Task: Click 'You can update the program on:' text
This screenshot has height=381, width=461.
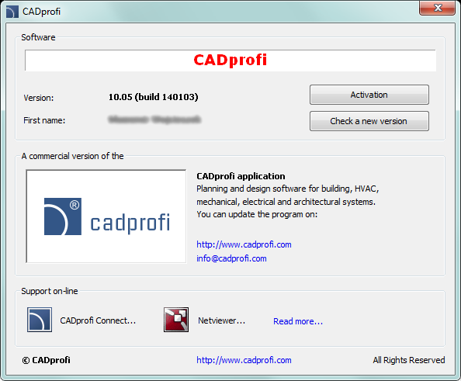Action: (257, 214)
